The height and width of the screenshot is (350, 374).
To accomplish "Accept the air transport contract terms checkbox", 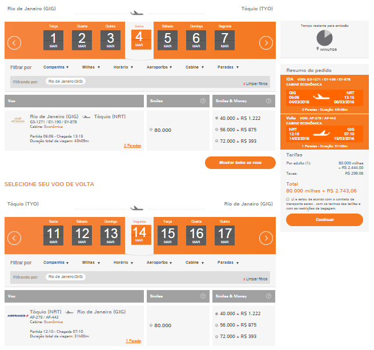I will (x=288, y=199).
